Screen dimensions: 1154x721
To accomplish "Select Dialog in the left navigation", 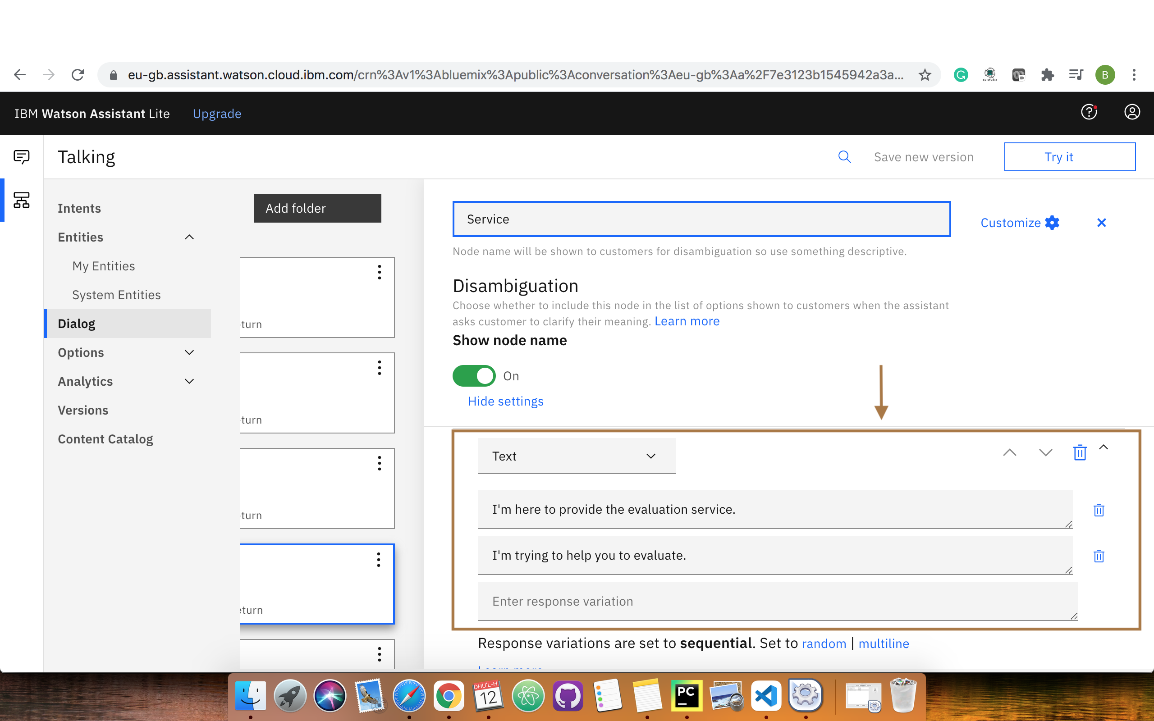I will (x=76, y=323).
